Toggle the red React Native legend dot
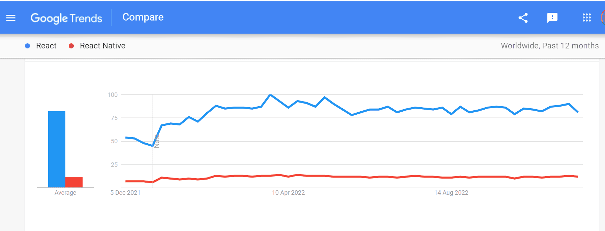 pyautogui.click(x=71, y=45)
